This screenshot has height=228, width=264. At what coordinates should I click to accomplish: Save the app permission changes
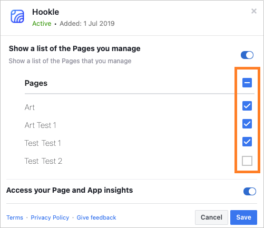[x=243, y=217]
